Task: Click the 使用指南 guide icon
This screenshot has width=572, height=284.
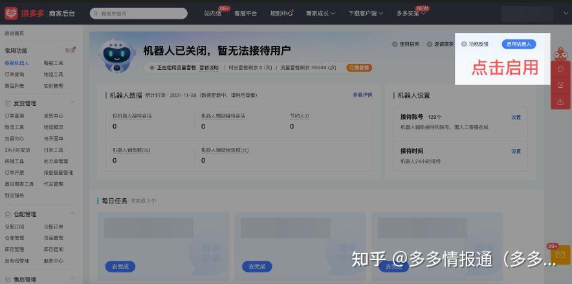Action: [394, 45]
